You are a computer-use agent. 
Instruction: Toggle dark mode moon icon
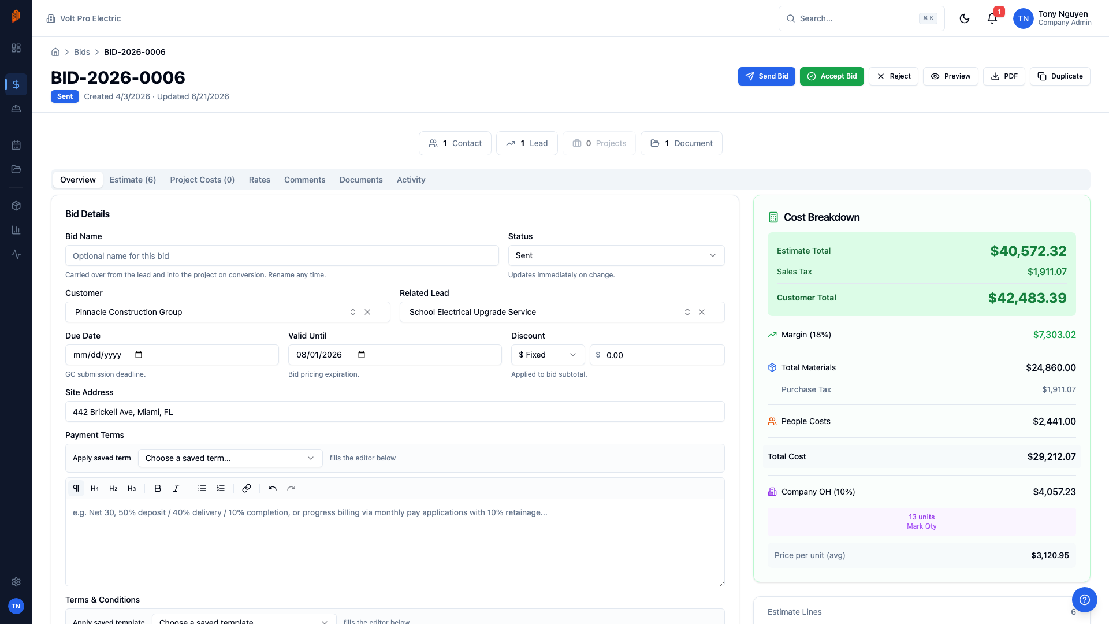tap(965, 18)
